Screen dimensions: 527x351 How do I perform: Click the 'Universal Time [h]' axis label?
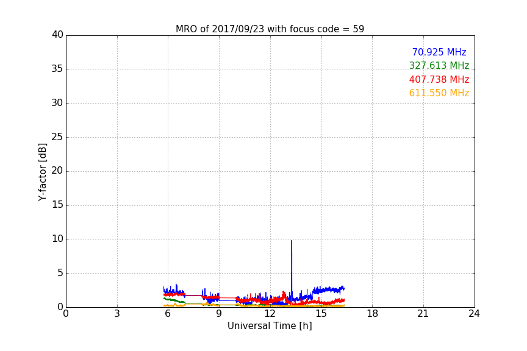pos(270,326)
